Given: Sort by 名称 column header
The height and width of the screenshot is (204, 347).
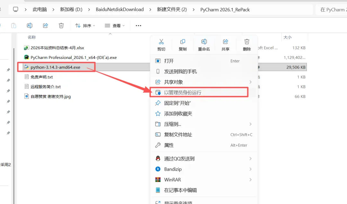Looking at the screenshot, I should pos(31,37).
